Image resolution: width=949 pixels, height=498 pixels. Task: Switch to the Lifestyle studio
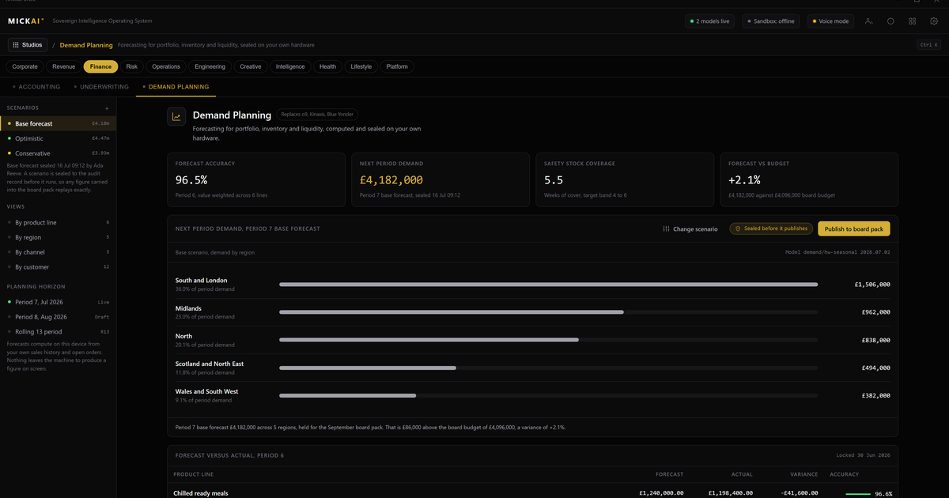361,66
